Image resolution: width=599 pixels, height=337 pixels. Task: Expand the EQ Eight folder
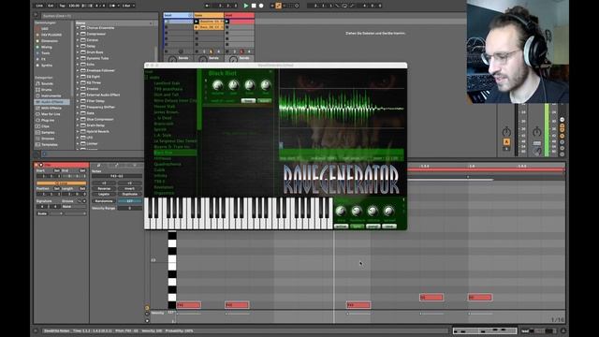(78, 77)
